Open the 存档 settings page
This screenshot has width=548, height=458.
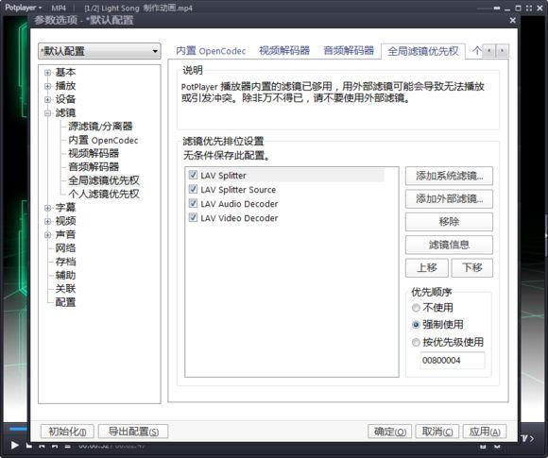(x=65, y=262)
